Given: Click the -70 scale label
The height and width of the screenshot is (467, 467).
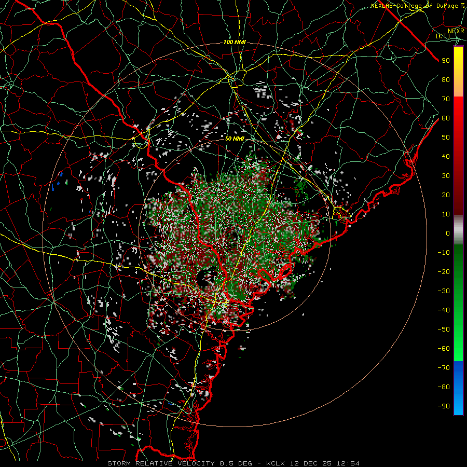Looking at the screenshot, I should click(x=444, y=368).
